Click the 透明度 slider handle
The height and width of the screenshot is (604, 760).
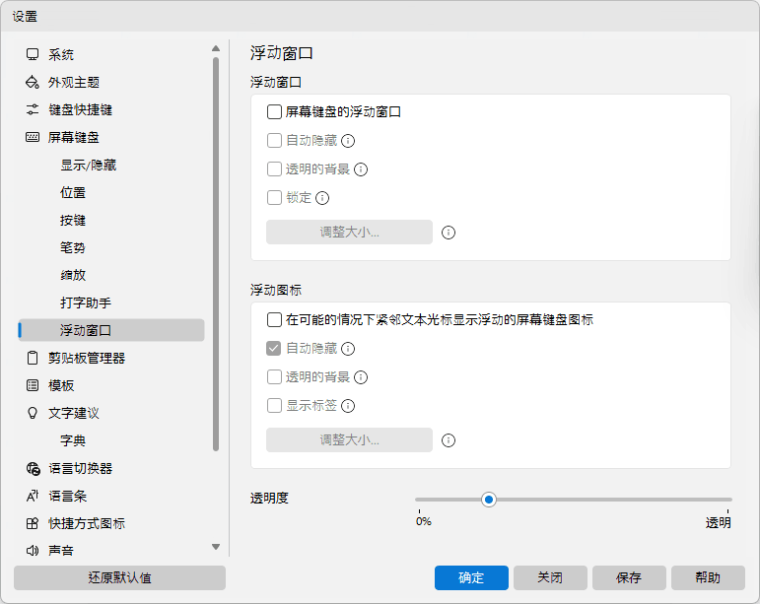pyautogui.click(x=489, y=500)
